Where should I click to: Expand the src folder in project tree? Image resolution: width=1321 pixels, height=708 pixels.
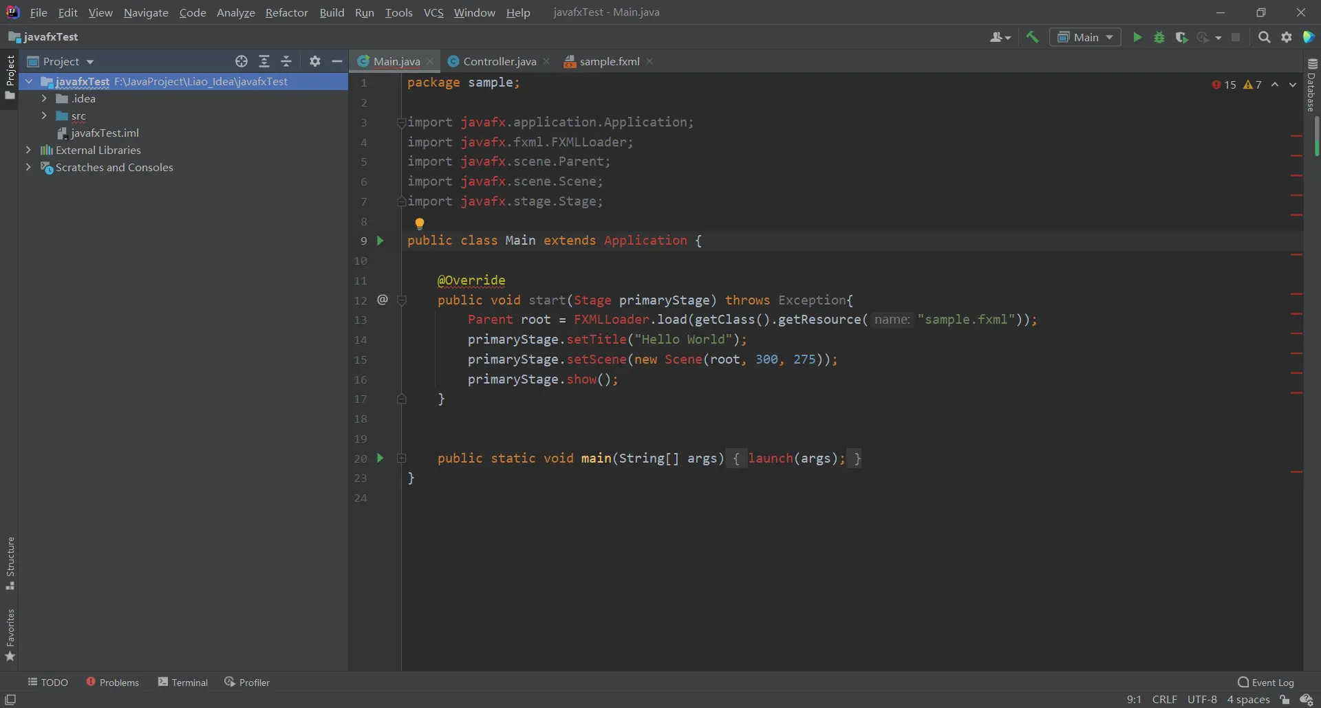pyautogui.click(x=44, y=115)
